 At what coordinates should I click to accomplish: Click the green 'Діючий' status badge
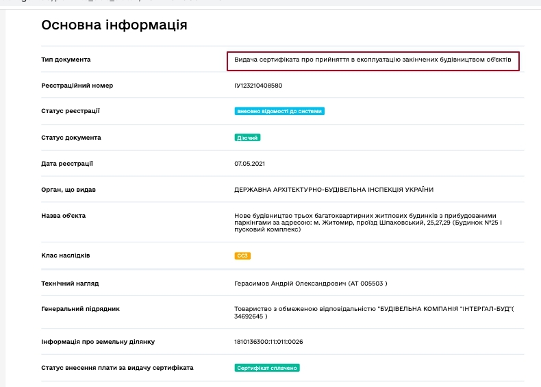click(247, 138)
